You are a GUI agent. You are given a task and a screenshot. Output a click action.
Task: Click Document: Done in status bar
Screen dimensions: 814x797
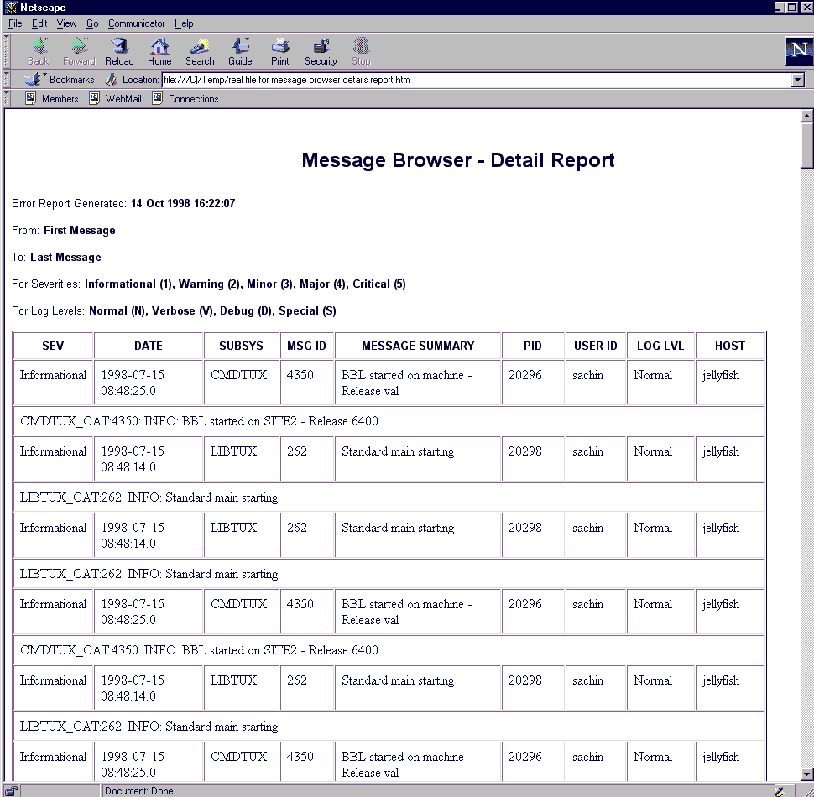pos(139,791)
